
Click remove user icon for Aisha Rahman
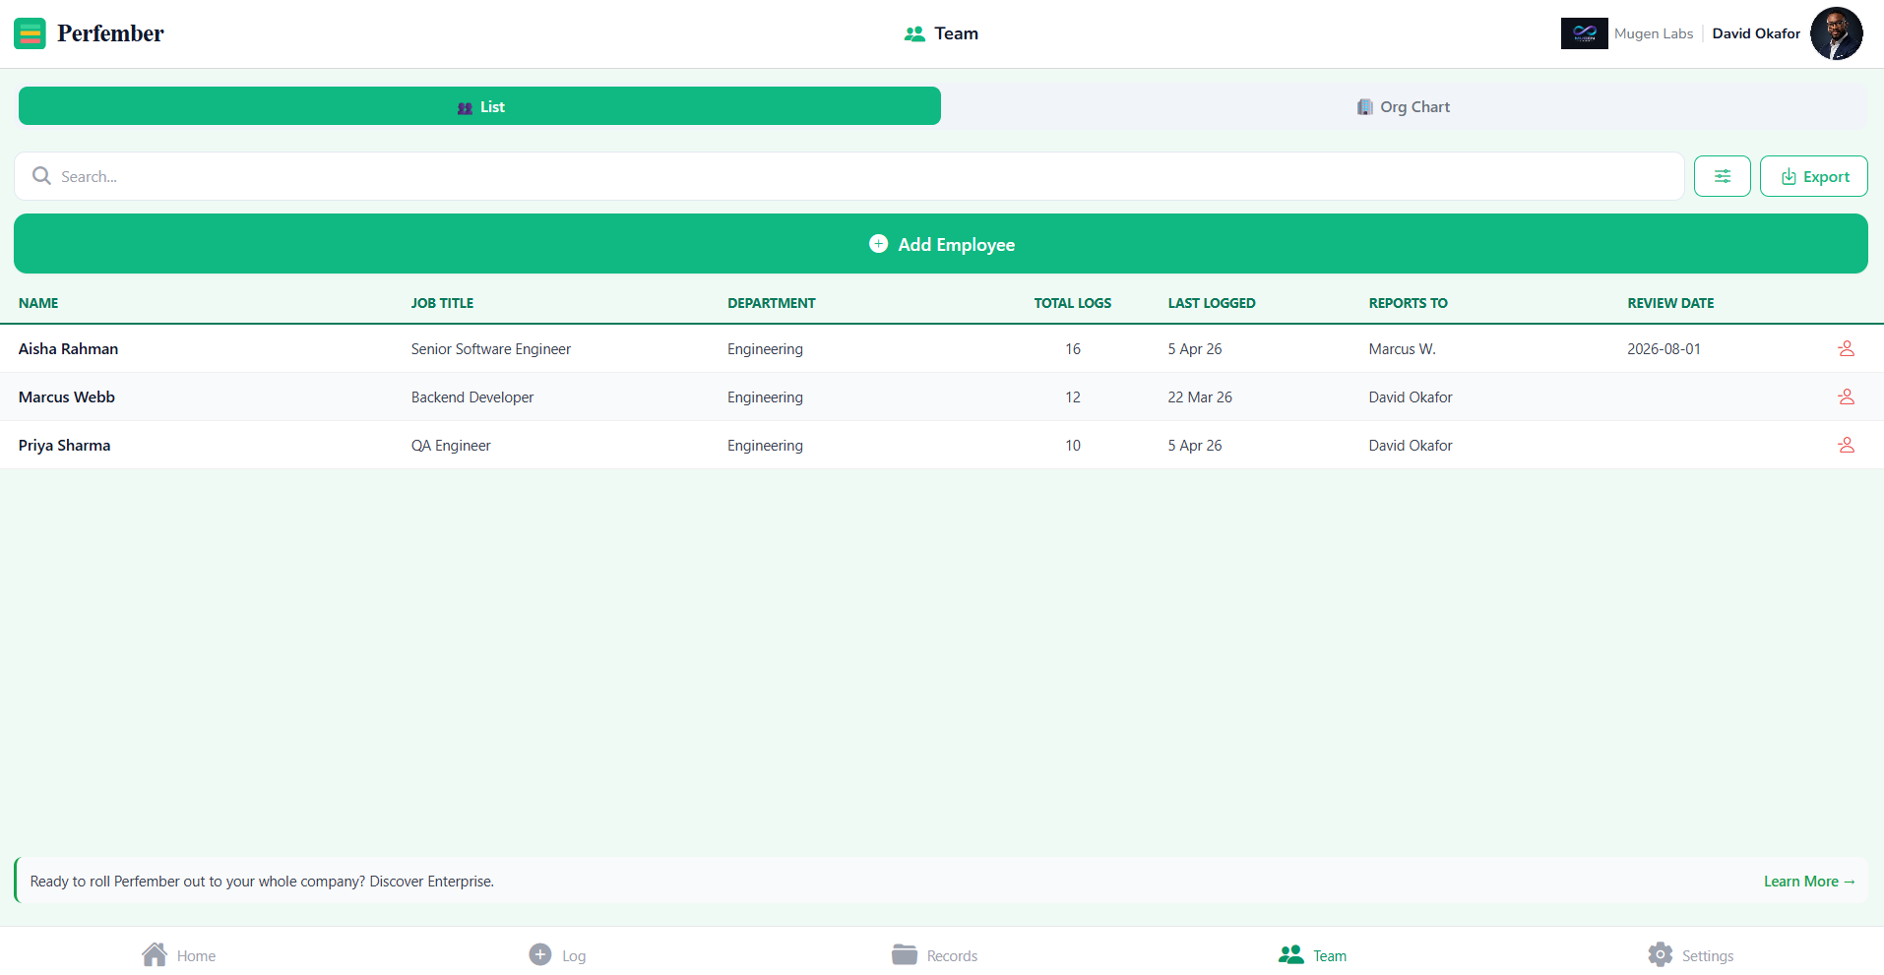(x=1846, y=349)
